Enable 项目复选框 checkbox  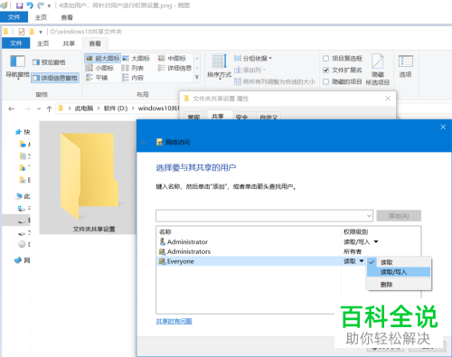pyautogui.click(x=325, y=58)
